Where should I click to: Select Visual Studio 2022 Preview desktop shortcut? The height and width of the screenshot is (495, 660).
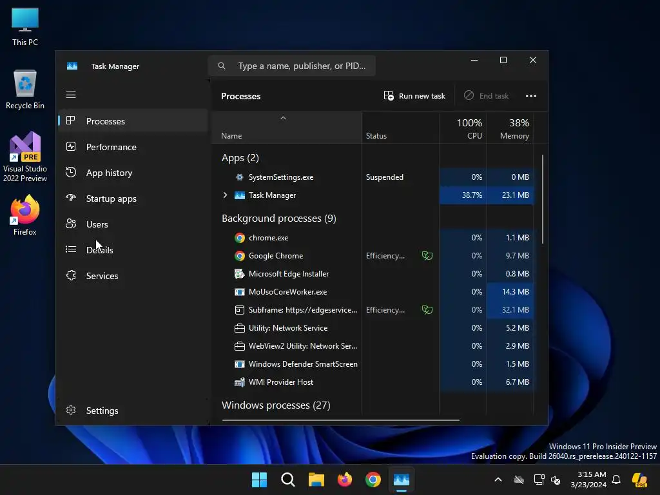(25, 157)
